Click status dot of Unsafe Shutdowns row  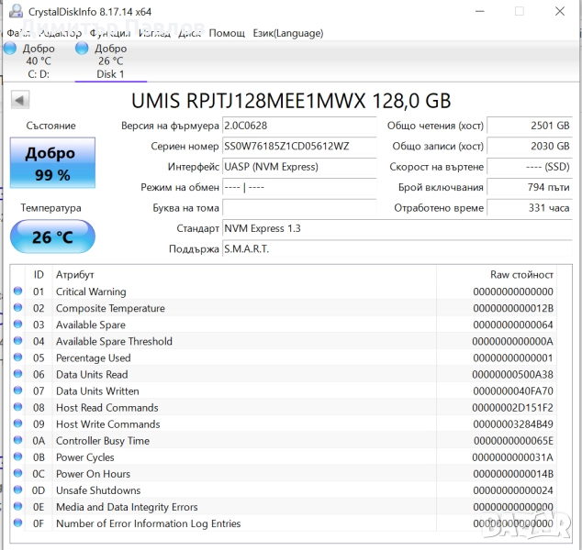pos(17,489)
